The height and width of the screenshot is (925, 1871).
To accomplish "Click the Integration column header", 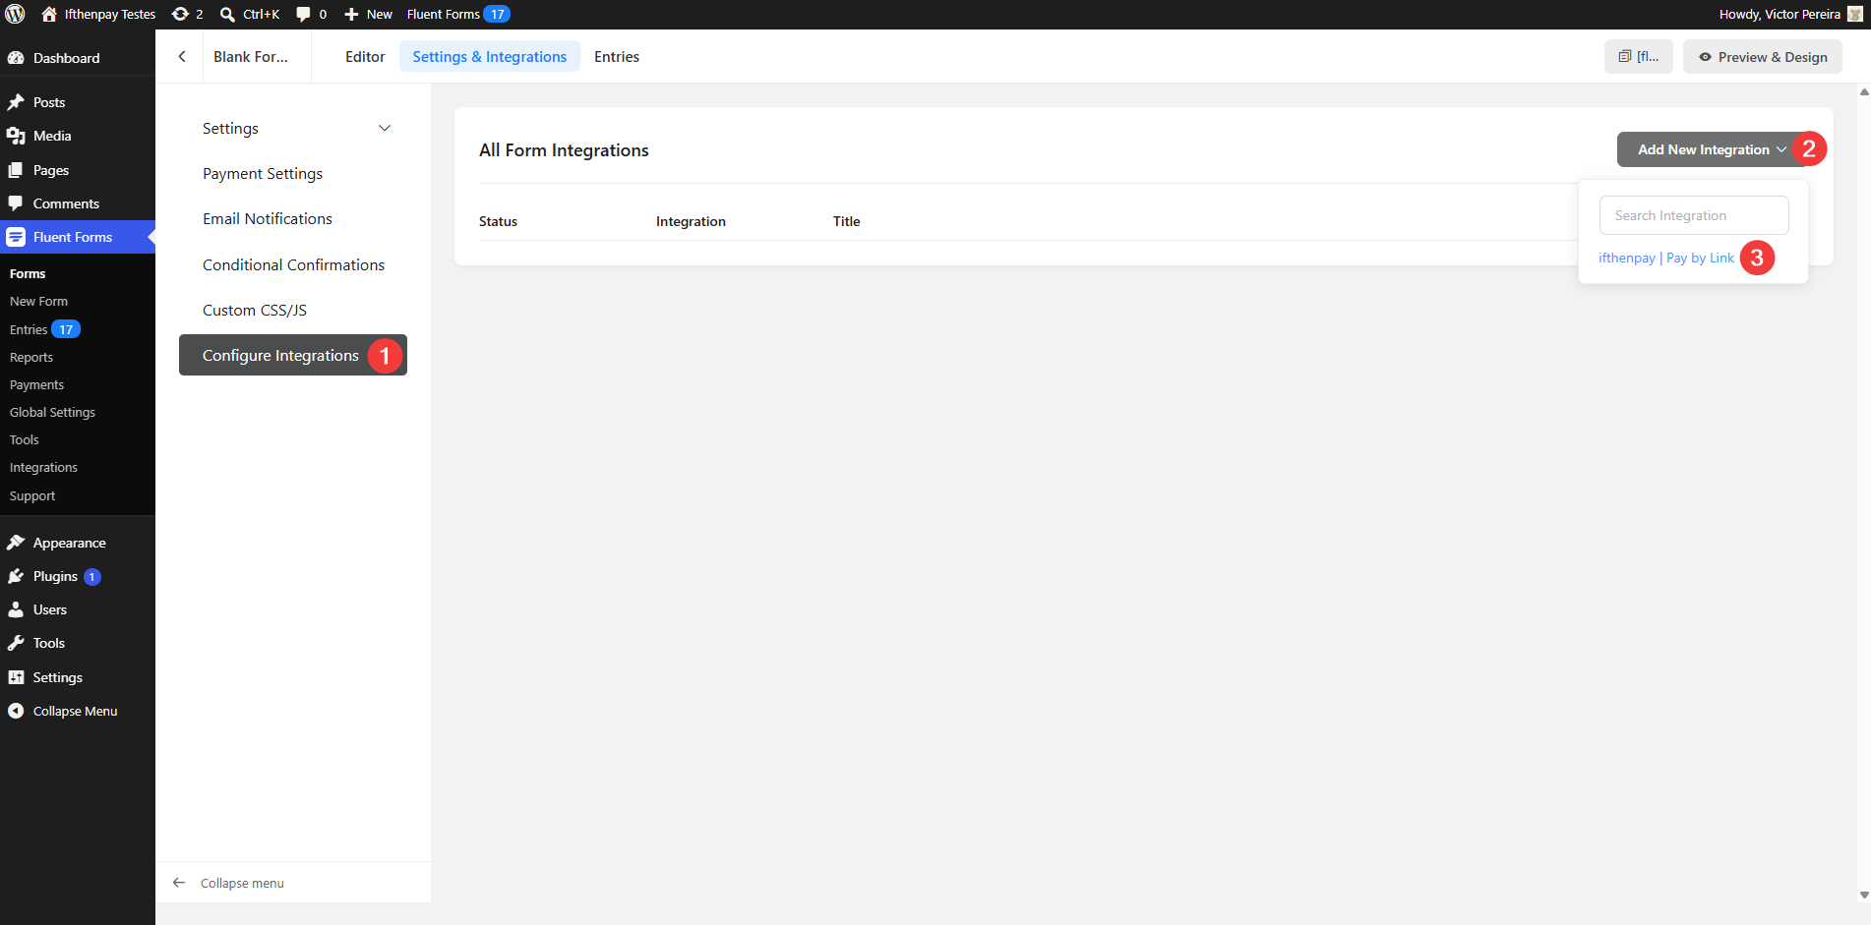I will tap(691, 221).
